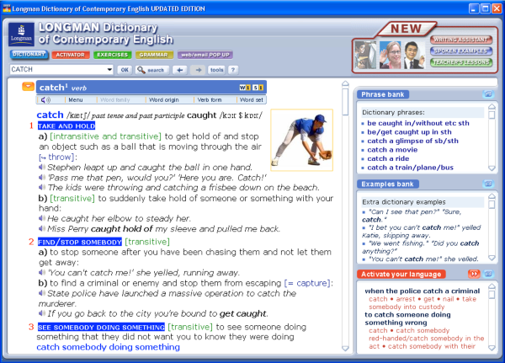Viewport: 505px width, 363px height.
Task: Open TEACHER'S LESSONS
Action: tap(461, 62)
